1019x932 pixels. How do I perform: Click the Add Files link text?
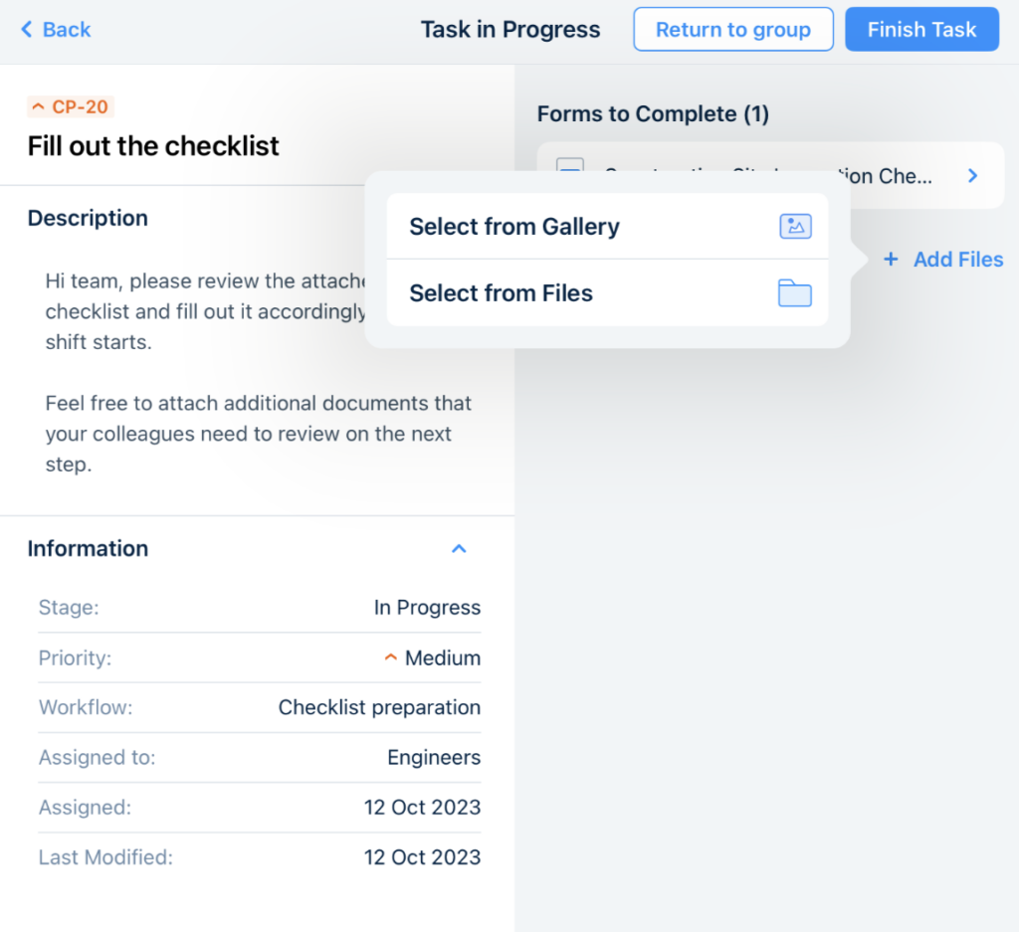point(958,260)
